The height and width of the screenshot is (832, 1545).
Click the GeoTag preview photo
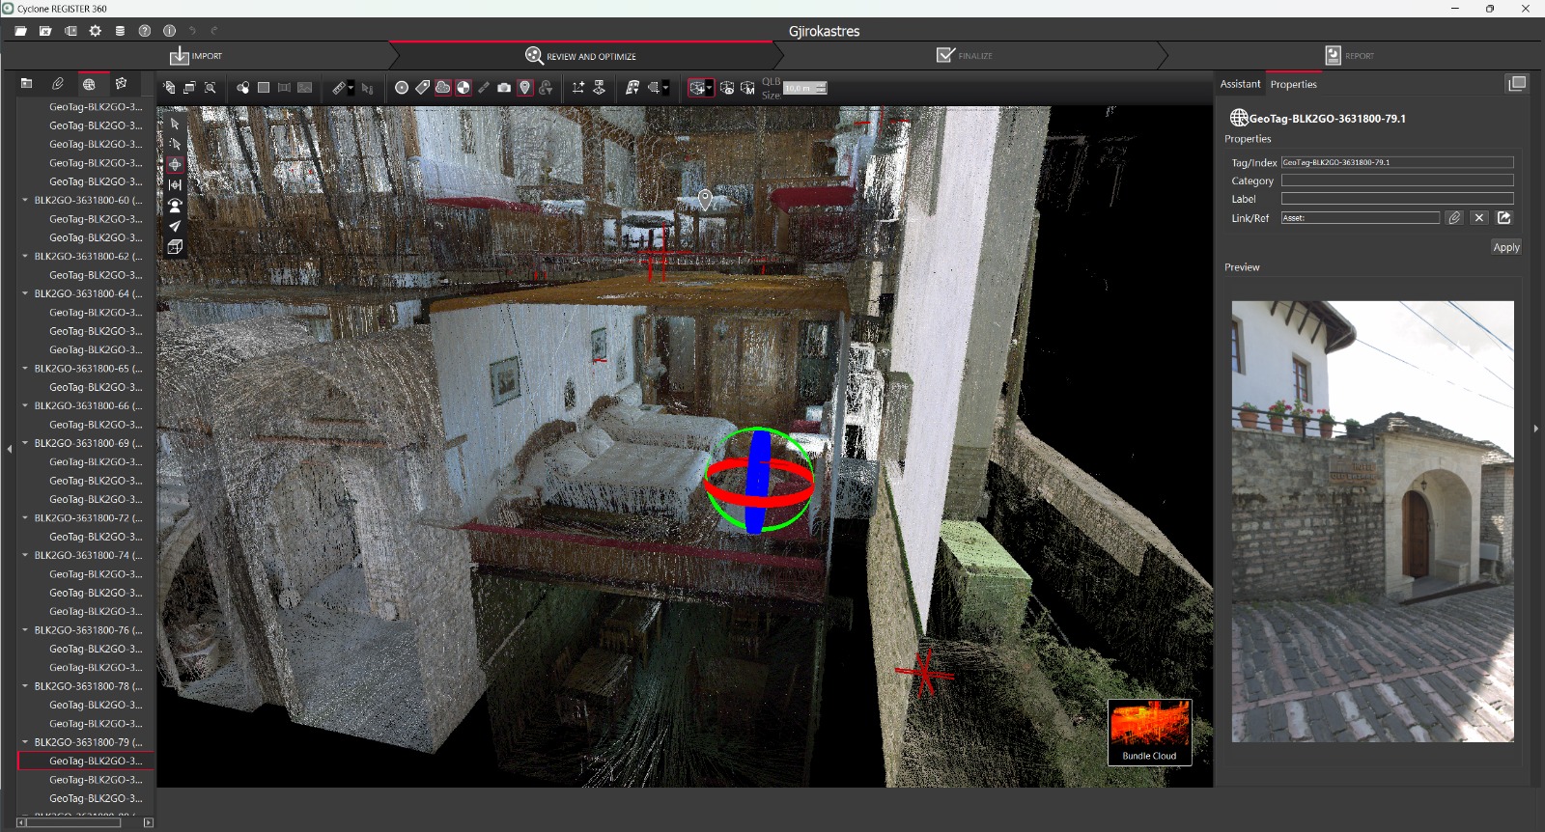(x=1372, y=521)
